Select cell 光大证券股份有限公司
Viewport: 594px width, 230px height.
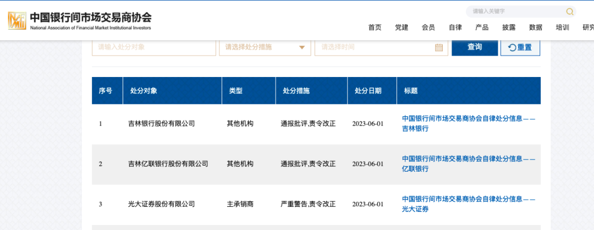pos(161,204)
